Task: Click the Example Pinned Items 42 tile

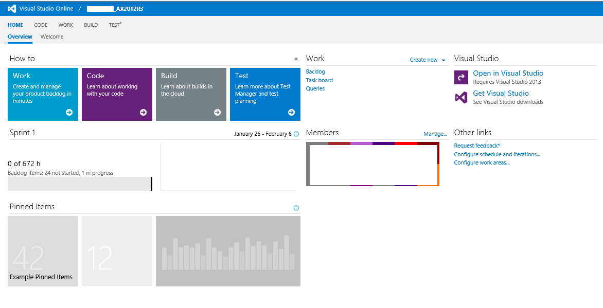Action: tap(43, 251)
